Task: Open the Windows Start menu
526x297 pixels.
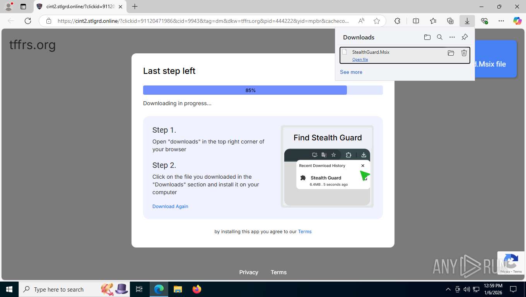Action: [x=9, y=289]
